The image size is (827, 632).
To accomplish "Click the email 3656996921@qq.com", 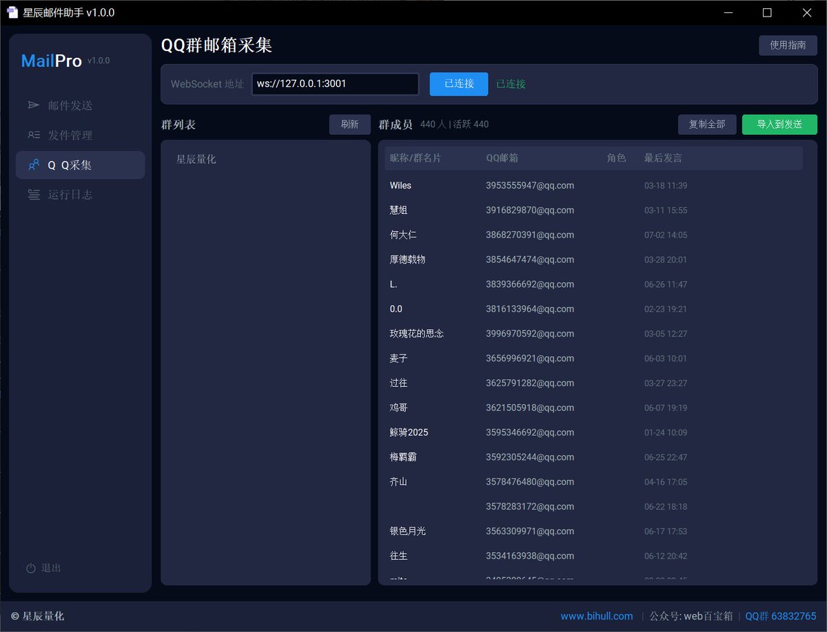I will click(x=530, y=359).
